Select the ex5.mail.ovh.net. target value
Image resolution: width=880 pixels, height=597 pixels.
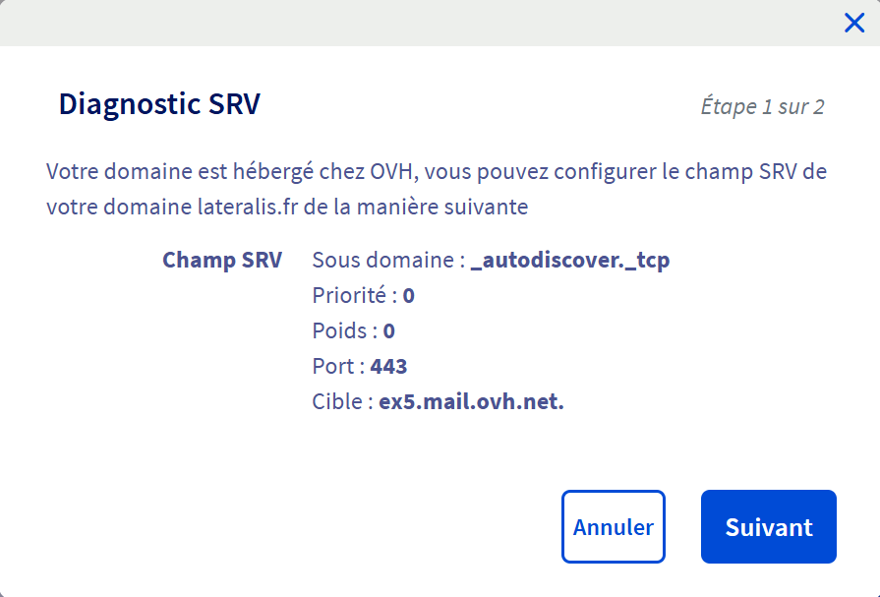click(471, 402)
